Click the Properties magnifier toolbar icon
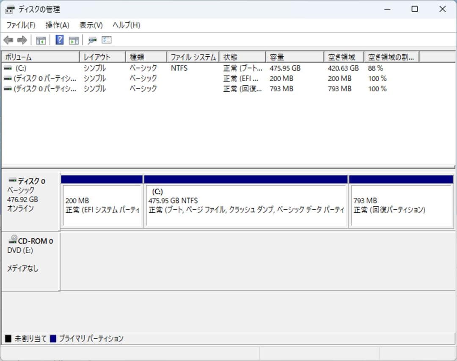Viewport: 457px width, 361px height. [x=93, y=40]
